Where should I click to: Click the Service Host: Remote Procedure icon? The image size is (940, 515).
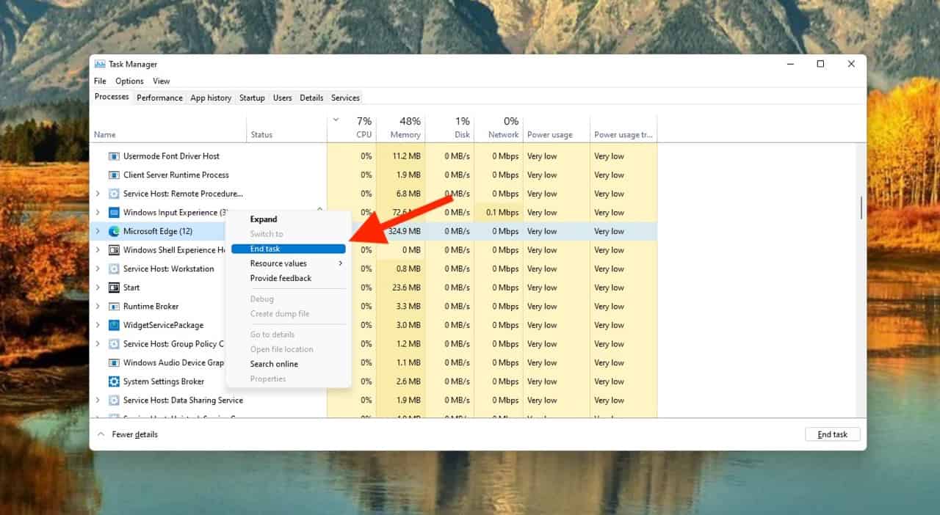coord(114,194)
